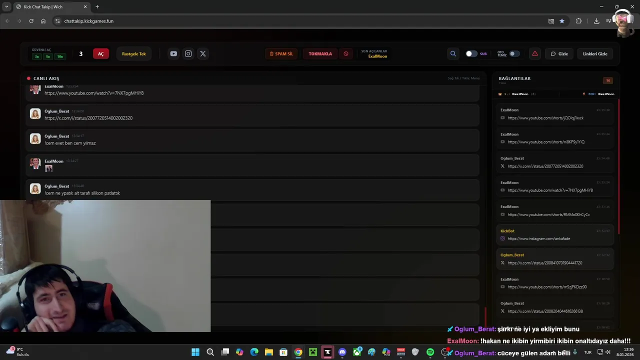Click Oglum_Berat's avatar on 'cem evet ben' message

35,138
